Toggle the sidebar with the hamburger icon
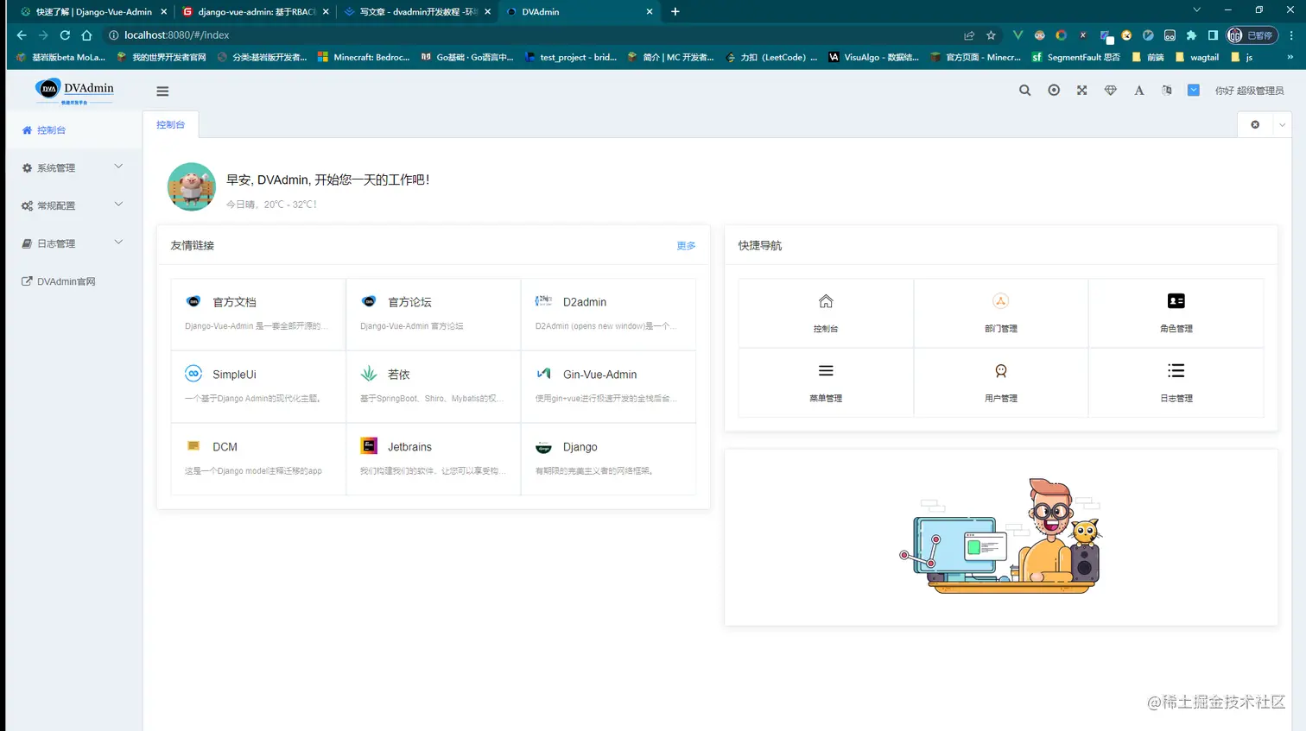1306x731 pixels. [x=162, y=91]
